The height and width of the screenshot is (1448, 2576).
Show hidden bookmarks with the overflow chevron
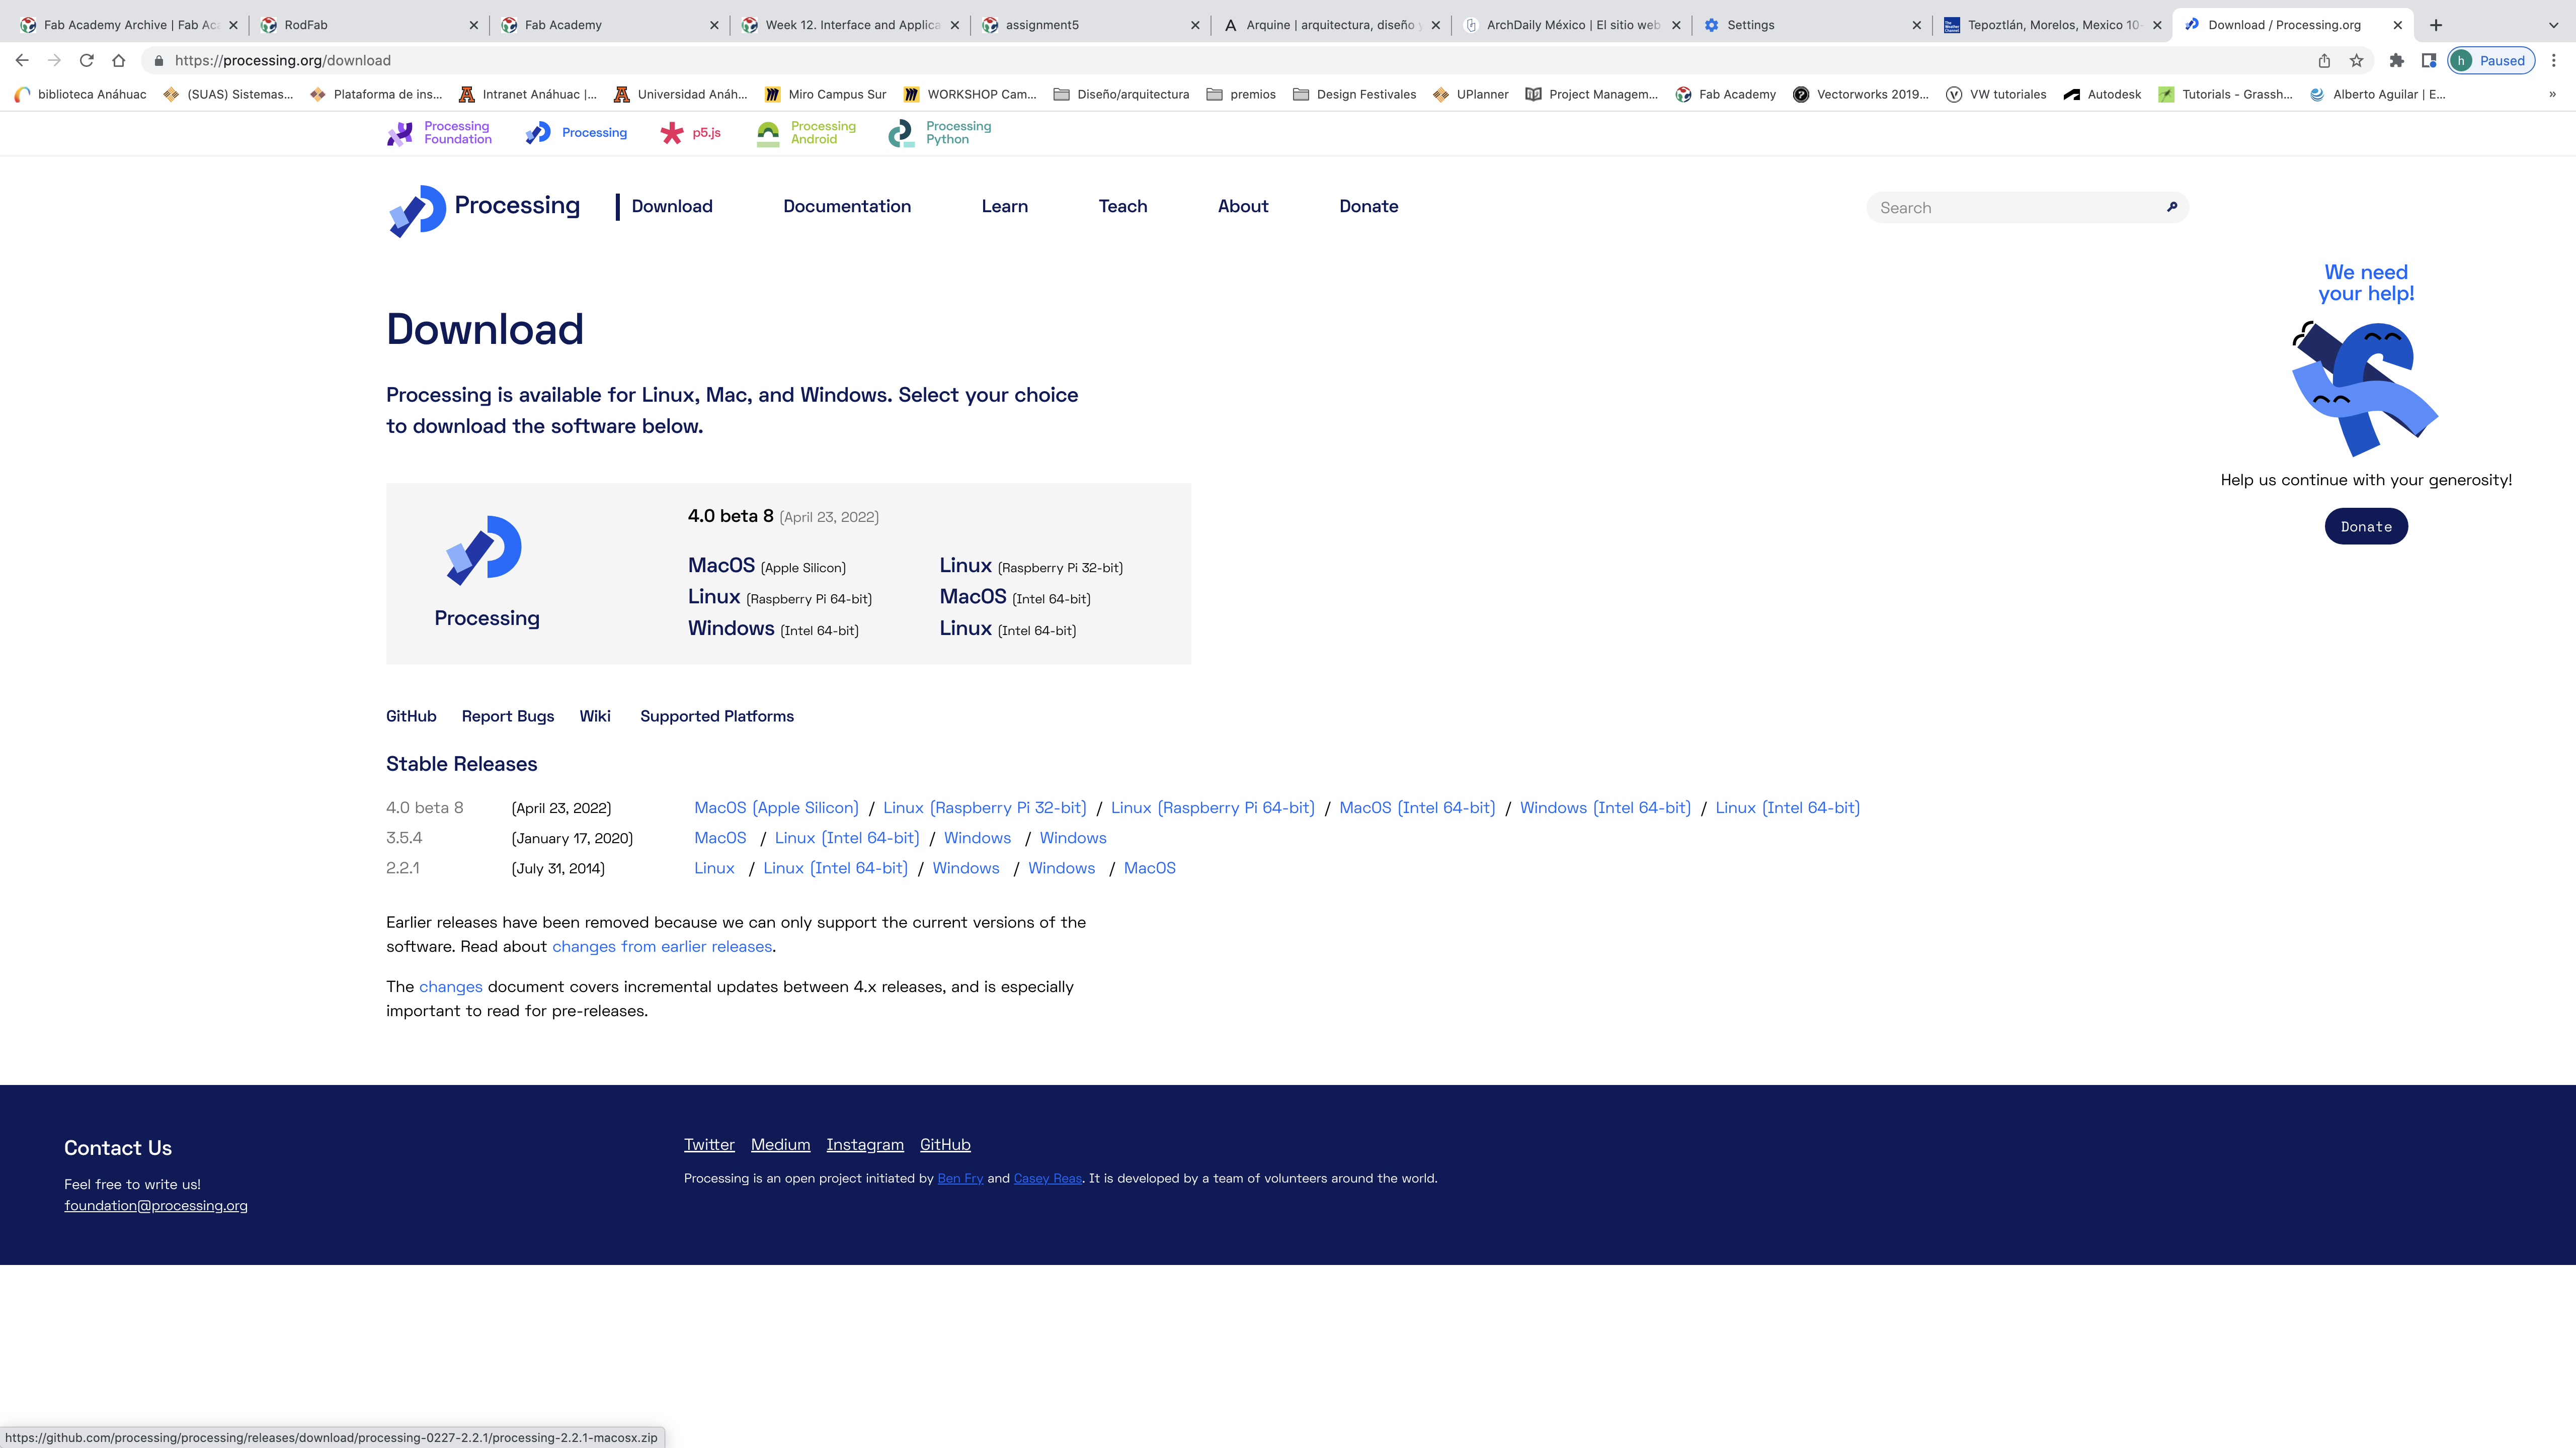point(2552,95)
